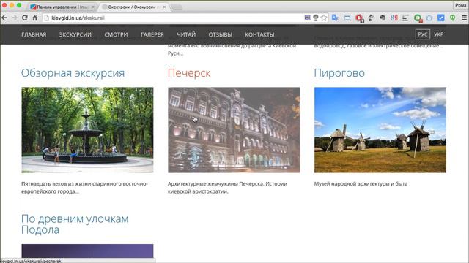469x263 pixels.
Task: Open the Google Translate extension
Action: coord(335,18)
